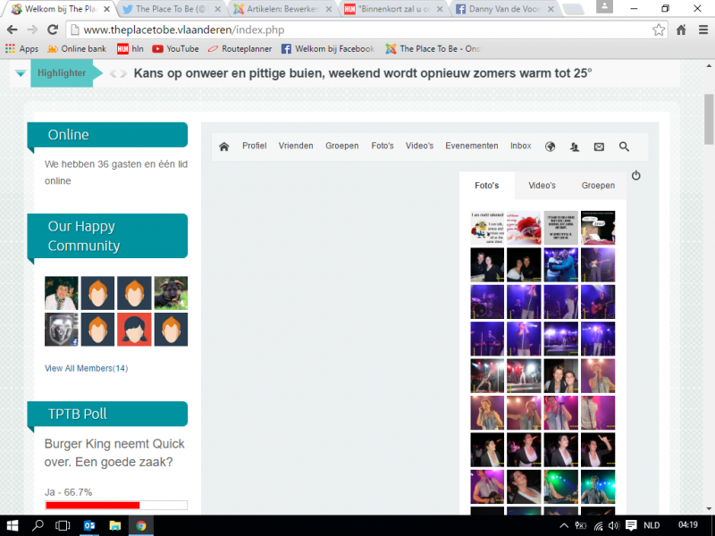Close the hln Binnenkort tab
Screen dimensions: 715x536
click(x=440, y=9)
